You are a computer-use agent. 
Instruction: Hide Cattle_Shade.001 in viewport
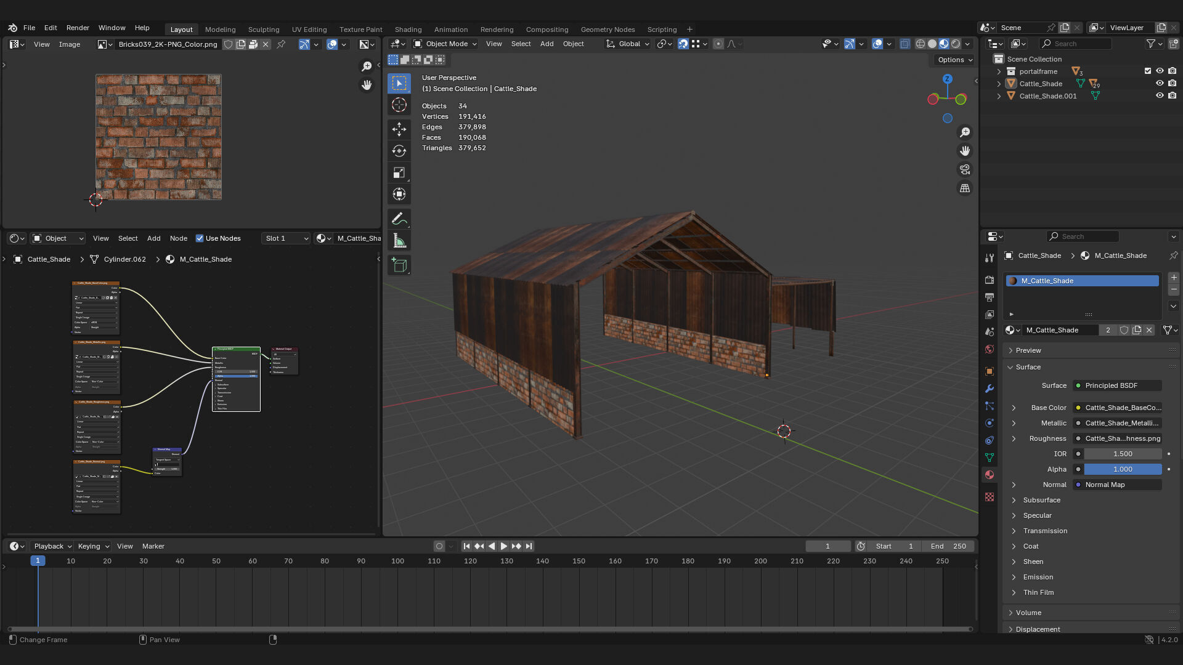[1160, 96]
